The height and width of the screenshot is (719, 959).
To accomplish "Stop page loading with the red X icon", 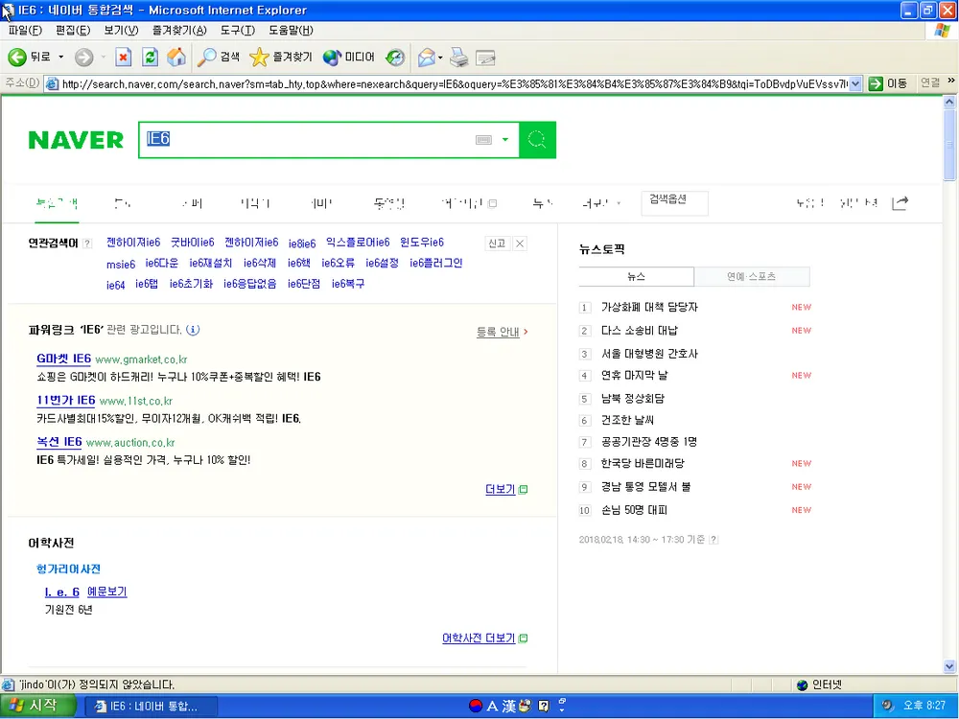I will pos(125,57).
